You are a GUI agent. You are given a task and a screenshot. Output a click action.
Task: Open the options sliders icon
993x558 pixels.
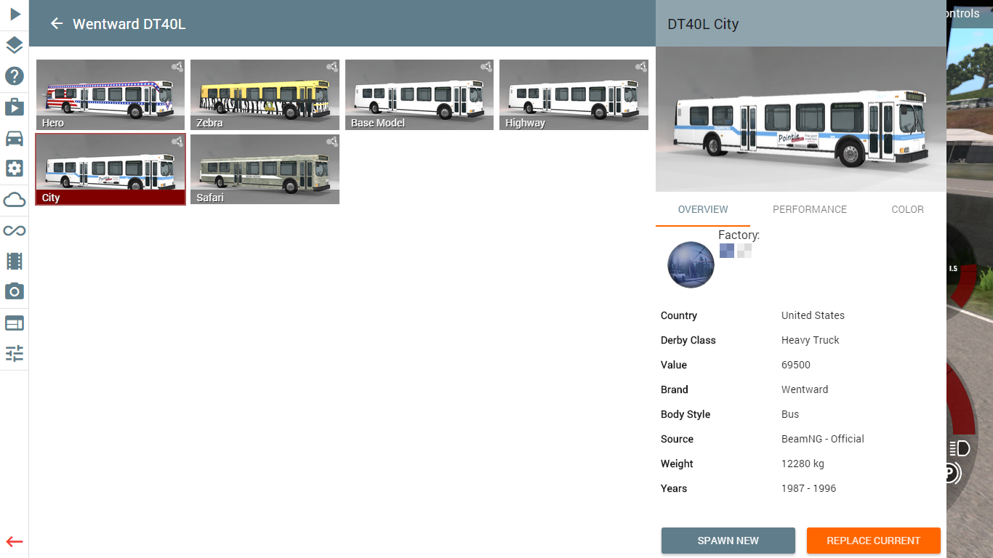[x=15, y=353]
